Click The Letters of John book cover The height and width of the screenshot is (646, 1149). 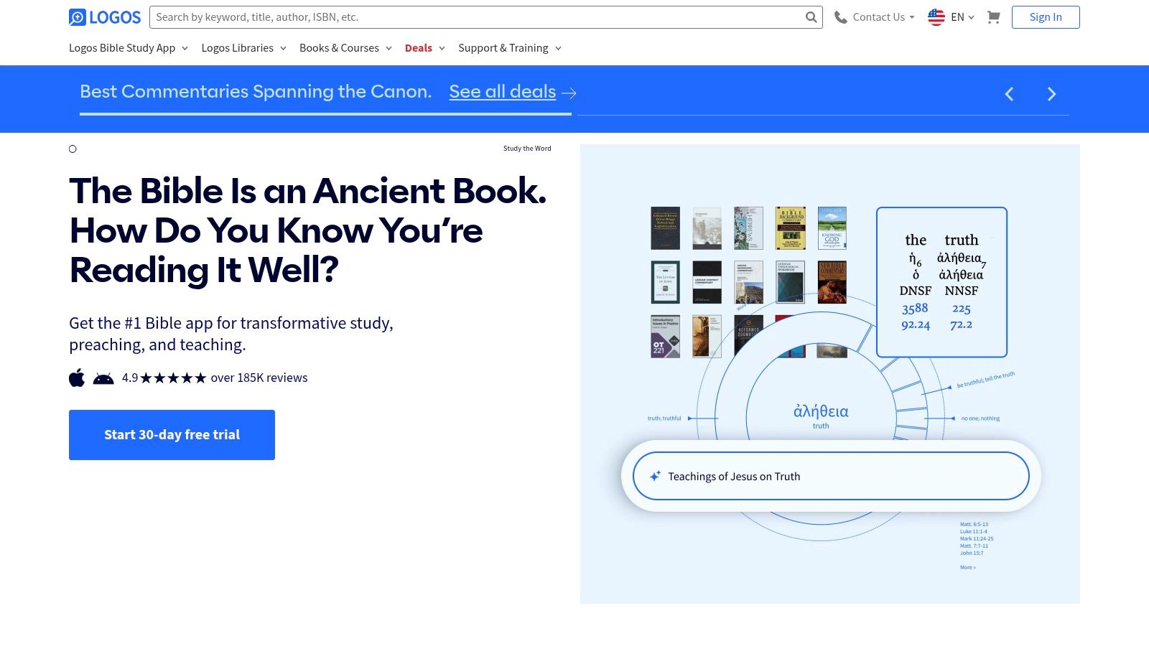pos(665,282)
